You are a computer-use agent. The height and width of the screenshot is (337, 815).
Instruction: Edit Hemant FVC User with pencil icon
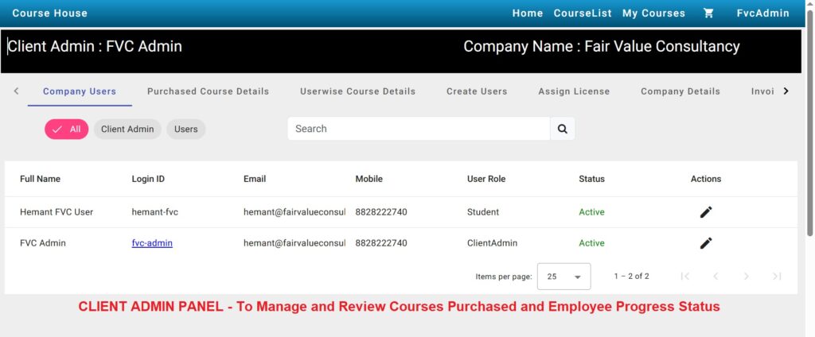pyautogui.click(x=705, y=212)
